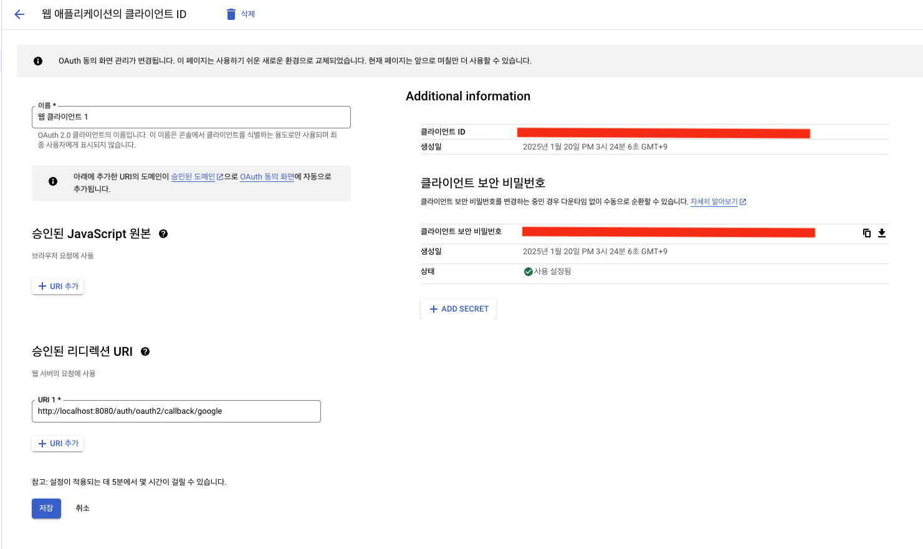
Task: Add URI under redirect URI section
Action: (58, 443)
